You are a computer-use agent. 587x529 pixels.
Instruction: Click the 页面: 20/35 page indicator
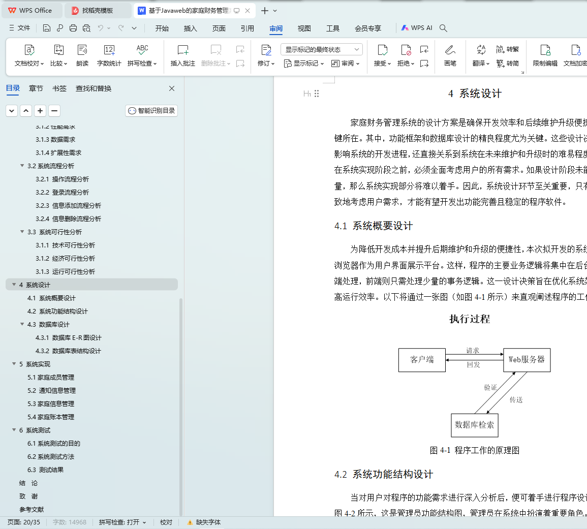click(23, 522)
